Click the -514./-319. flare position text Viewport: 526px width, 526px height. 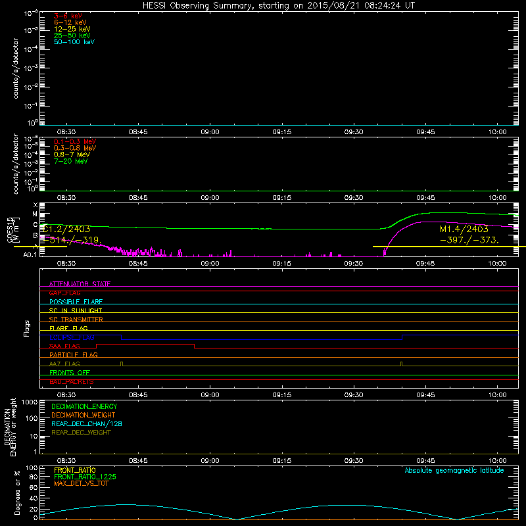72,240
